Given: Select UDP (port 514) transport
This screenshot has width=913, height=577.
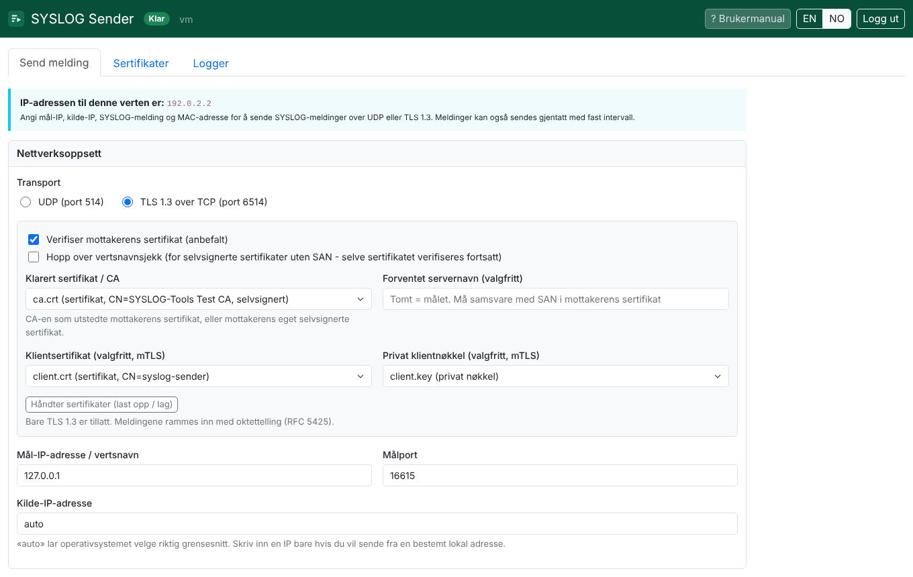Looking at the screenshot, I should (26, 202).
